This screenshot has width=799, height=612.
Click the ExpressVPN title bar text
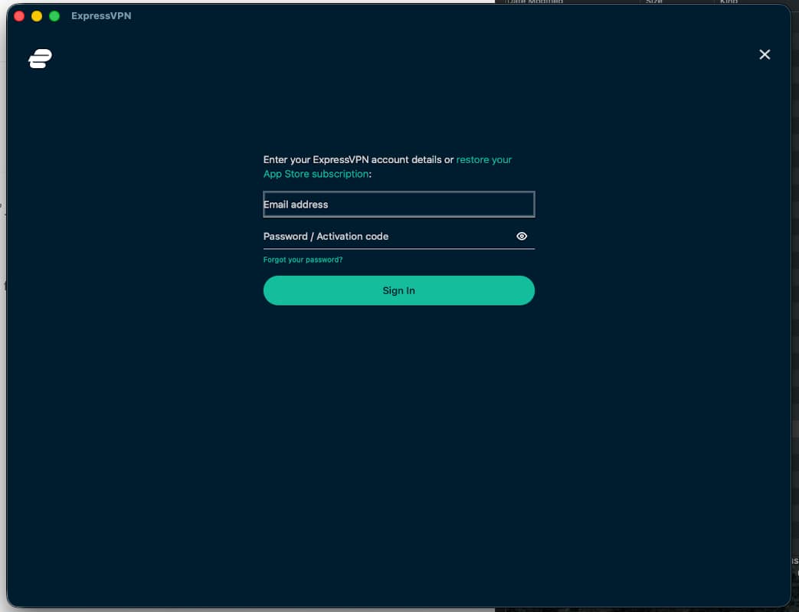[101, 16]
